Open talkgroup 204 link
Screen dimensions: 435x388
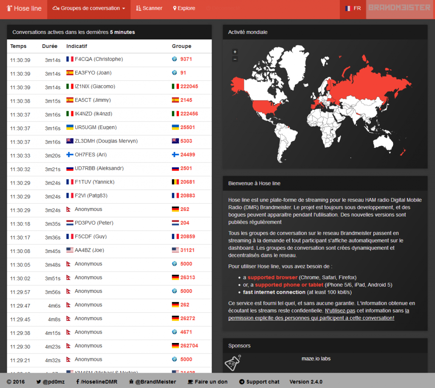185,223
